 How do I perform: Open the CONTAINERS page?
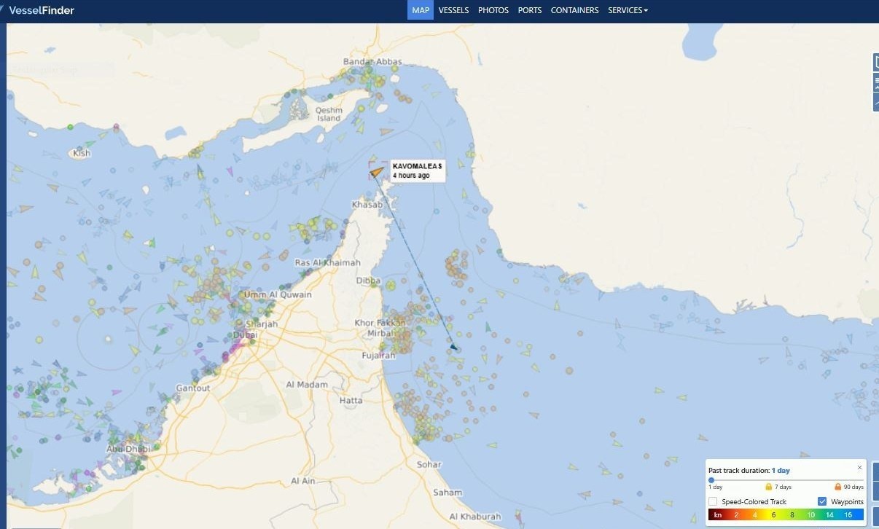574,10
